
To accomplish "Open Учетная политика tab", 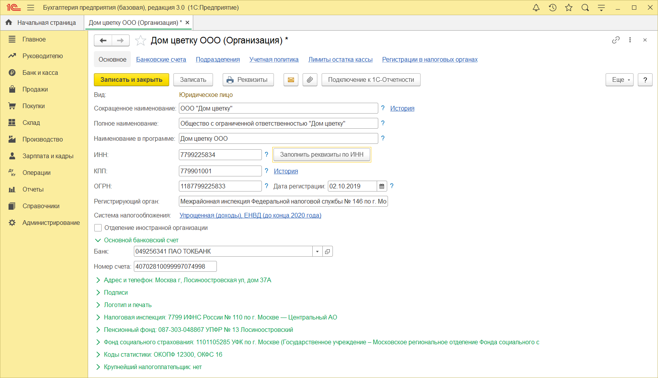I will pyautogui.click(x=274, y=60).
